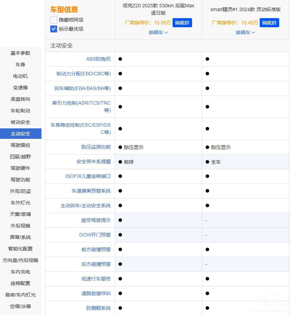Check the 隐藏相同项 checkbox
This screenshot has height=315, width=290.
[54, 20]
